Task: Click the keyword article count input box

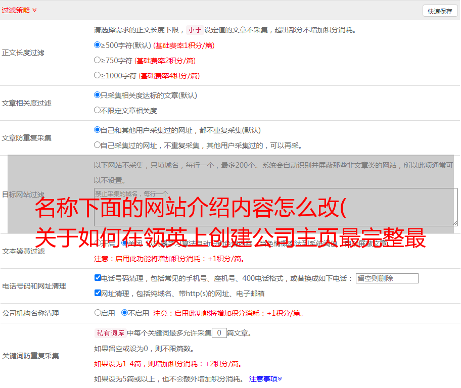Action: [x=219, y=333]
